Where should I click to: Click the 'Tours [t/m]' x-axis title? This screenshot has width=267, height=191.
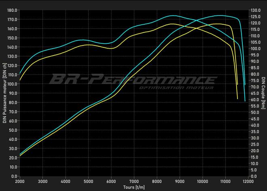pyautogui.click(x=133, y=187)
